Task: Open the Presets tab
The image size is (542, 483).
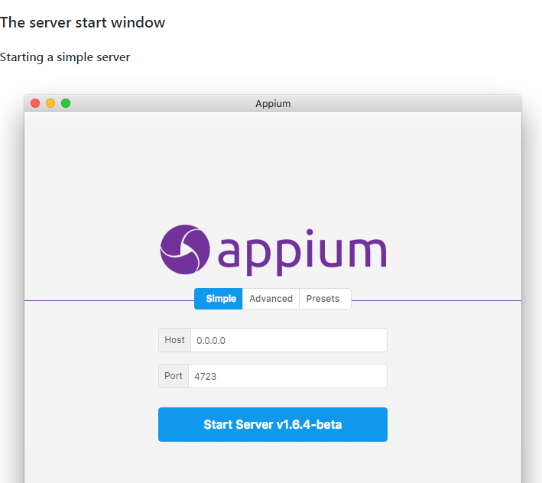Action: click(x=325, y=299)
